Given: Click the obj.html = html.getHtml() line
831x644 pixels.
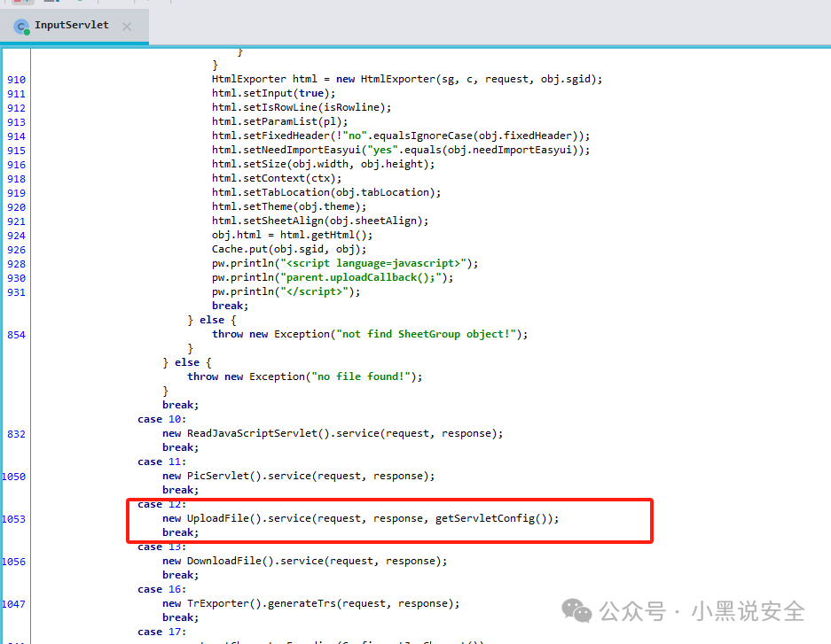Looking at the screenshot, I should (292, 235).
